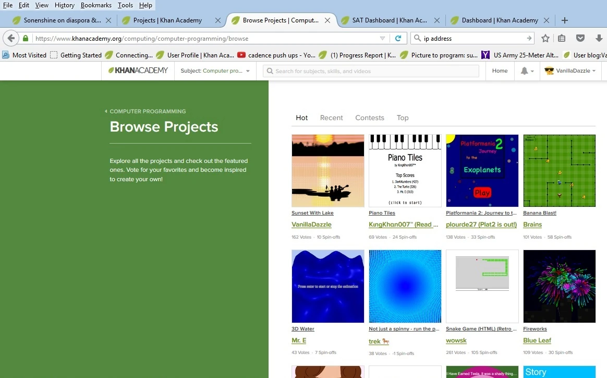Screen dimensions: 607x378
Task: Click the Khan Academy search field
Action: tap(371, 71)
